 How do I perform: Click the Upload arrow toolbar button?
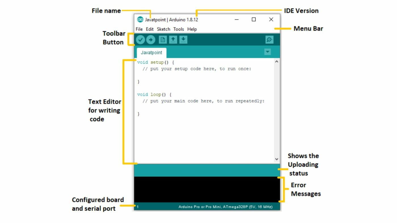151,40
